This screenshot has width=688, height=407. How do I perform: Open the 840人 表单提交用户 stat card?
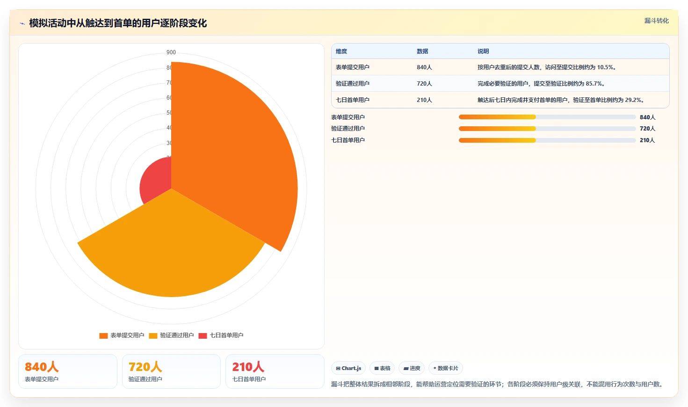tap(68, 371)
